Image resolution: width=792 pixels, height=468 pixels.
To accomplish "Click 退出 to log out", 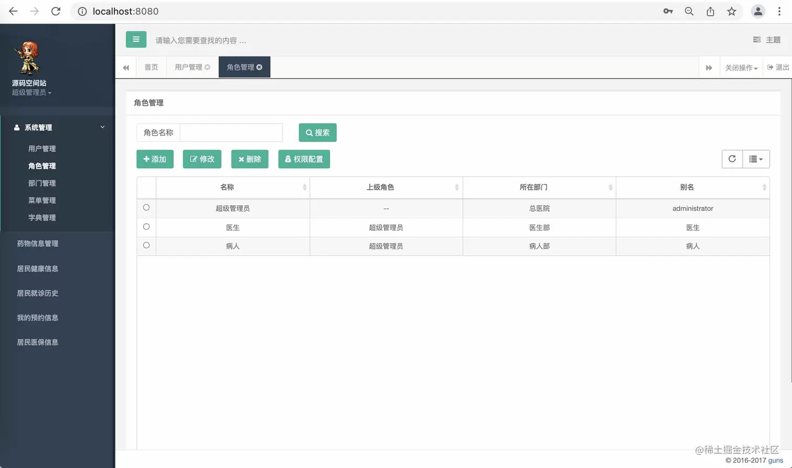I will pos(778,67).
